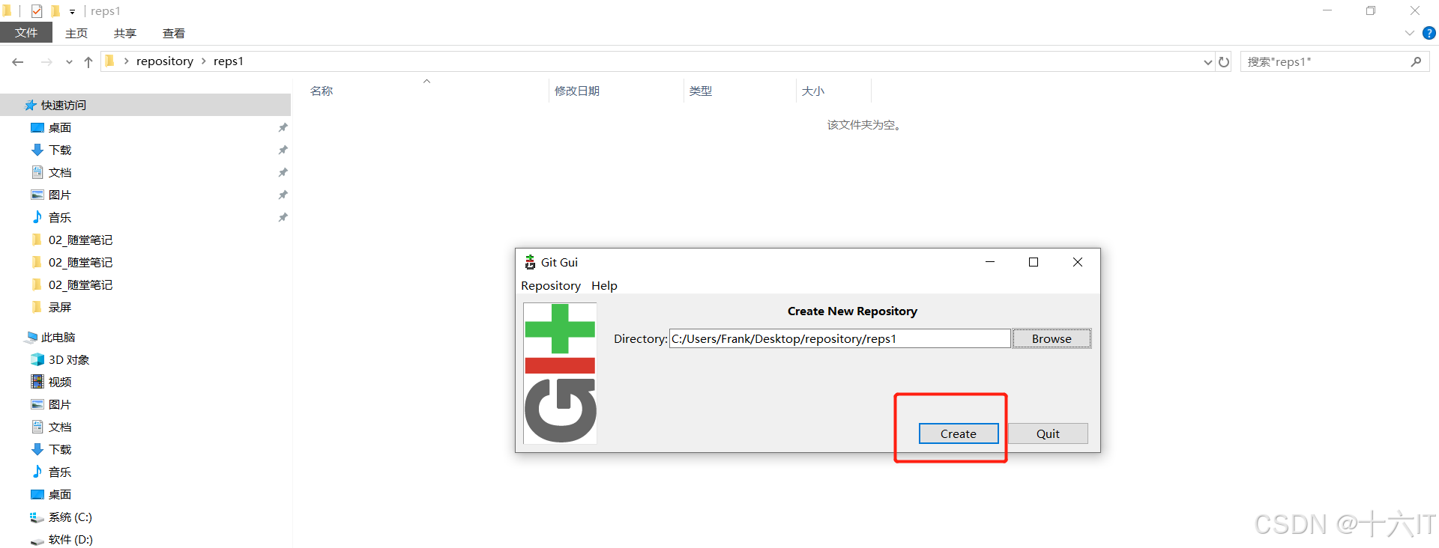Sort by the 修改日期 column header
Image resolution: width=1439 pixels, height=548 pixels.
tap(577, 91)
